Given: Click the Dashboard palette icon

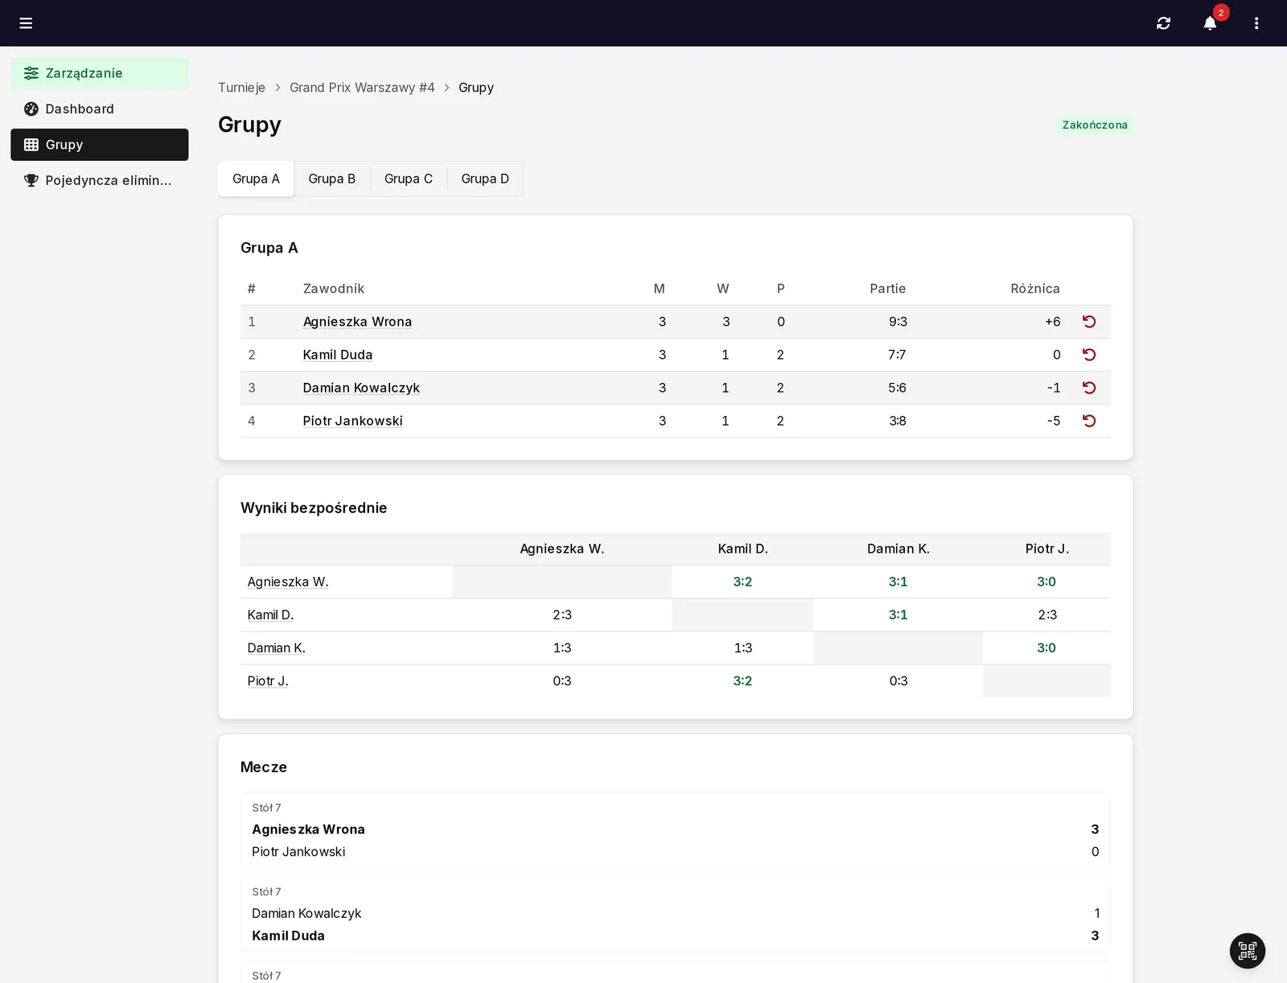Looking at the screenshot, I should (31, 109).
